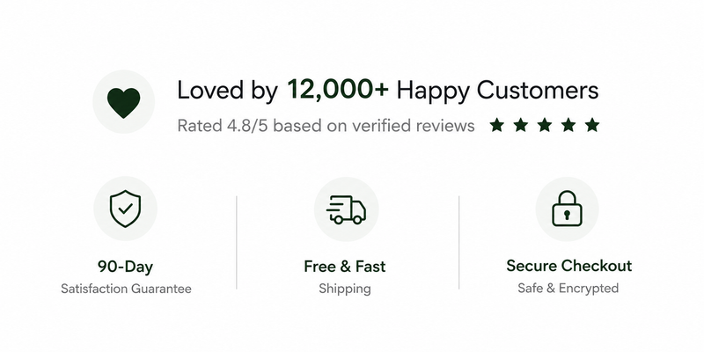Click Safe & Encrypted subtext

(568, 289)
